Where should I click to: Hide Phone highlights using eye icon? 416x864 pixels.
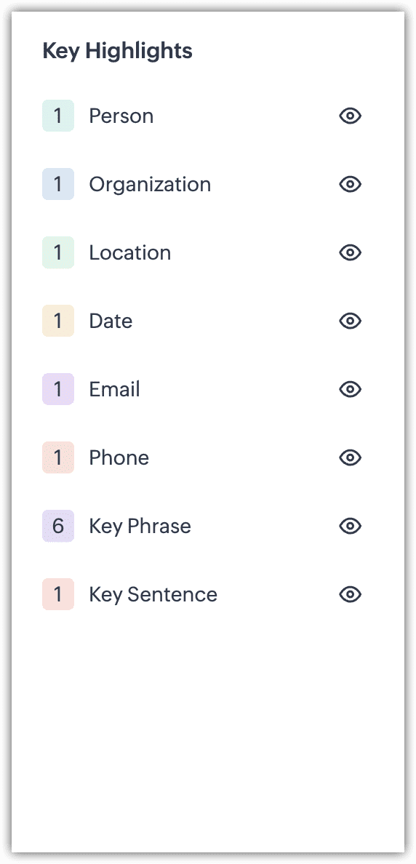pyautogui.click(x=350, y=457)
